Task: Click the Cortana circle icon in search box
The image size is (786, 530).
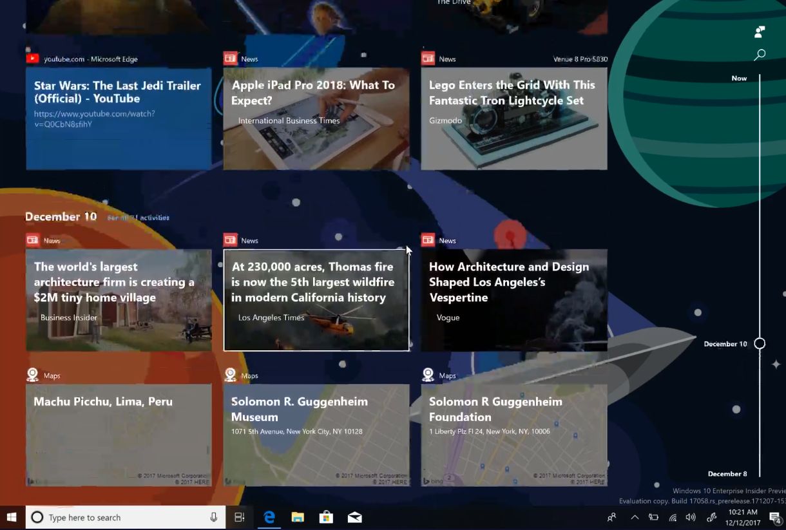Action: pos(37,517)
